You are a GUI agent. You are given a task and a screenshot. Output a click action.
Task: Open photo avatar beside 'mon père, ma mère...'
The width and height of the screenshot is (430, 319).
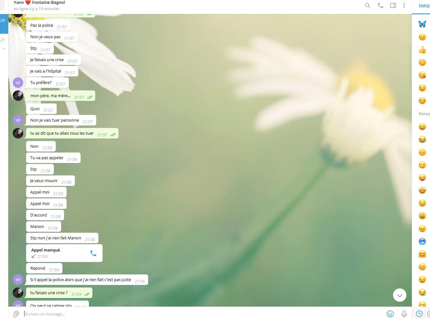point(18,96)
